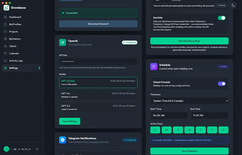Select the GPT-4o Mini model
Screen dimensions: 242x155
point(98,82)
